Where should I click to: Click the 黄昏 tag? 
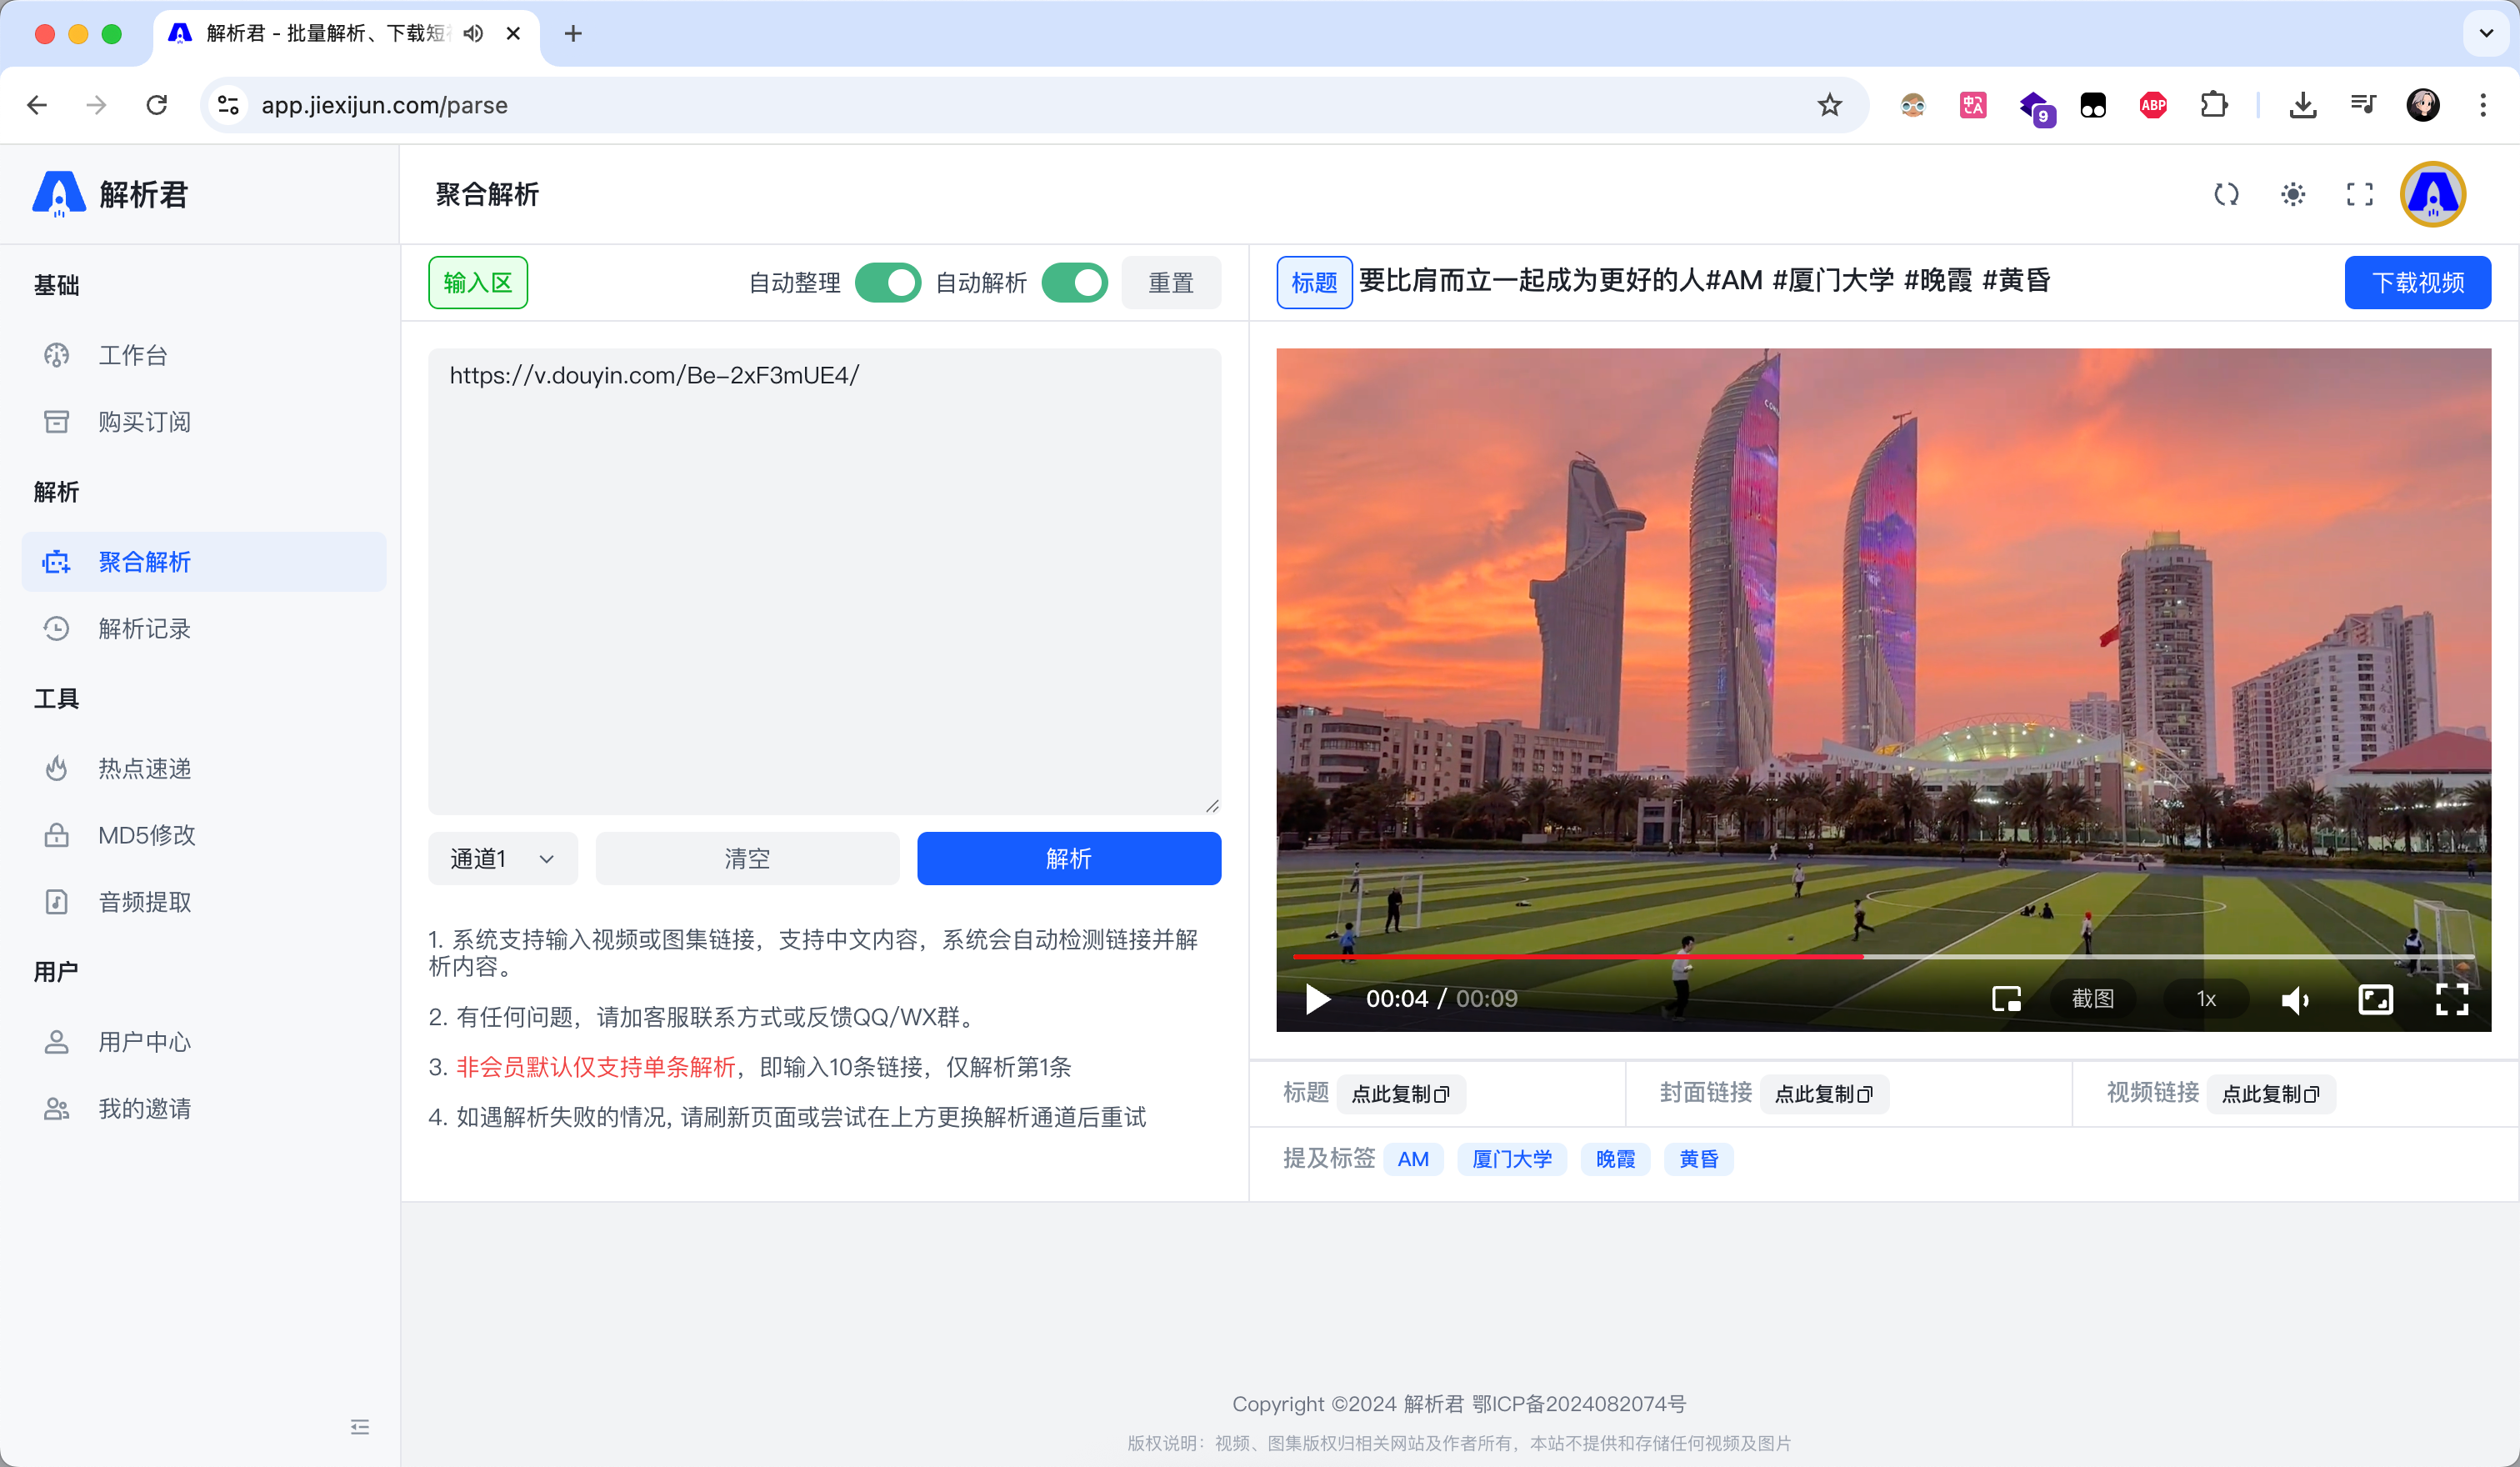[x=1698, y=1159]
